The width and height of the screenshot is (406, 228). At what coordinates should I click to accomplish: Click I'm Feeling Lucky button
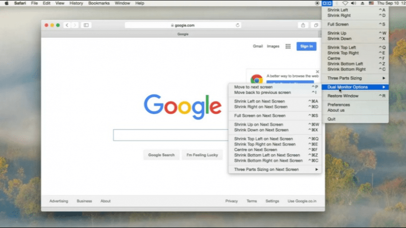[x=202, y=155]
